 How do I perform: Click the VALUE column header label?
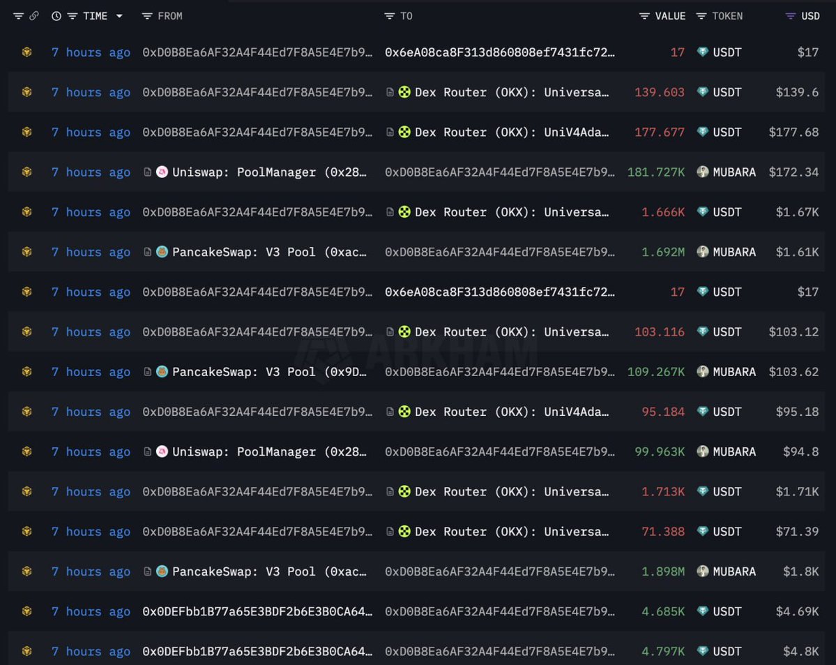pos(670,16)
